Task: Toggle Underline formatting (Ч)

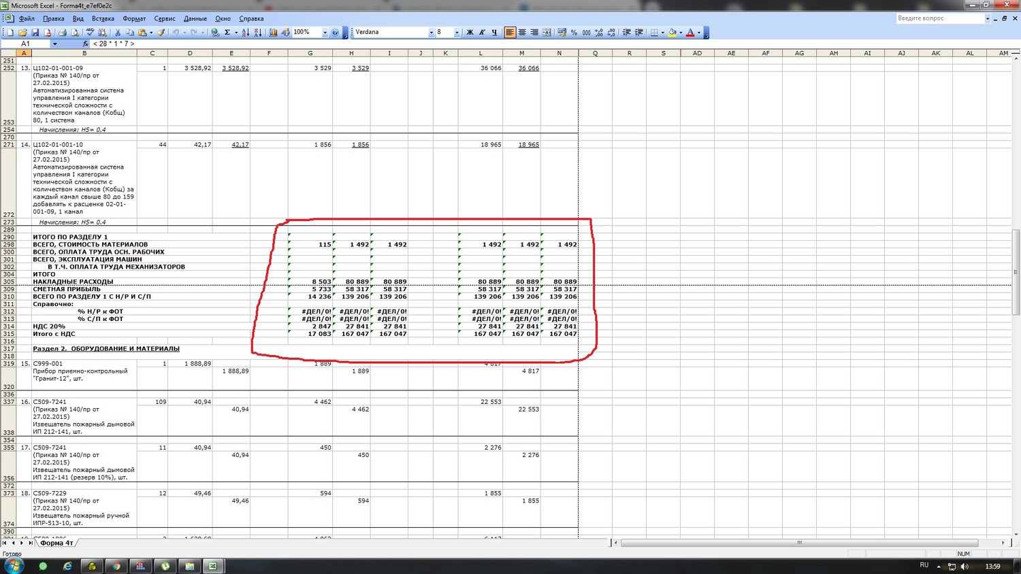Action: point(494,32)
